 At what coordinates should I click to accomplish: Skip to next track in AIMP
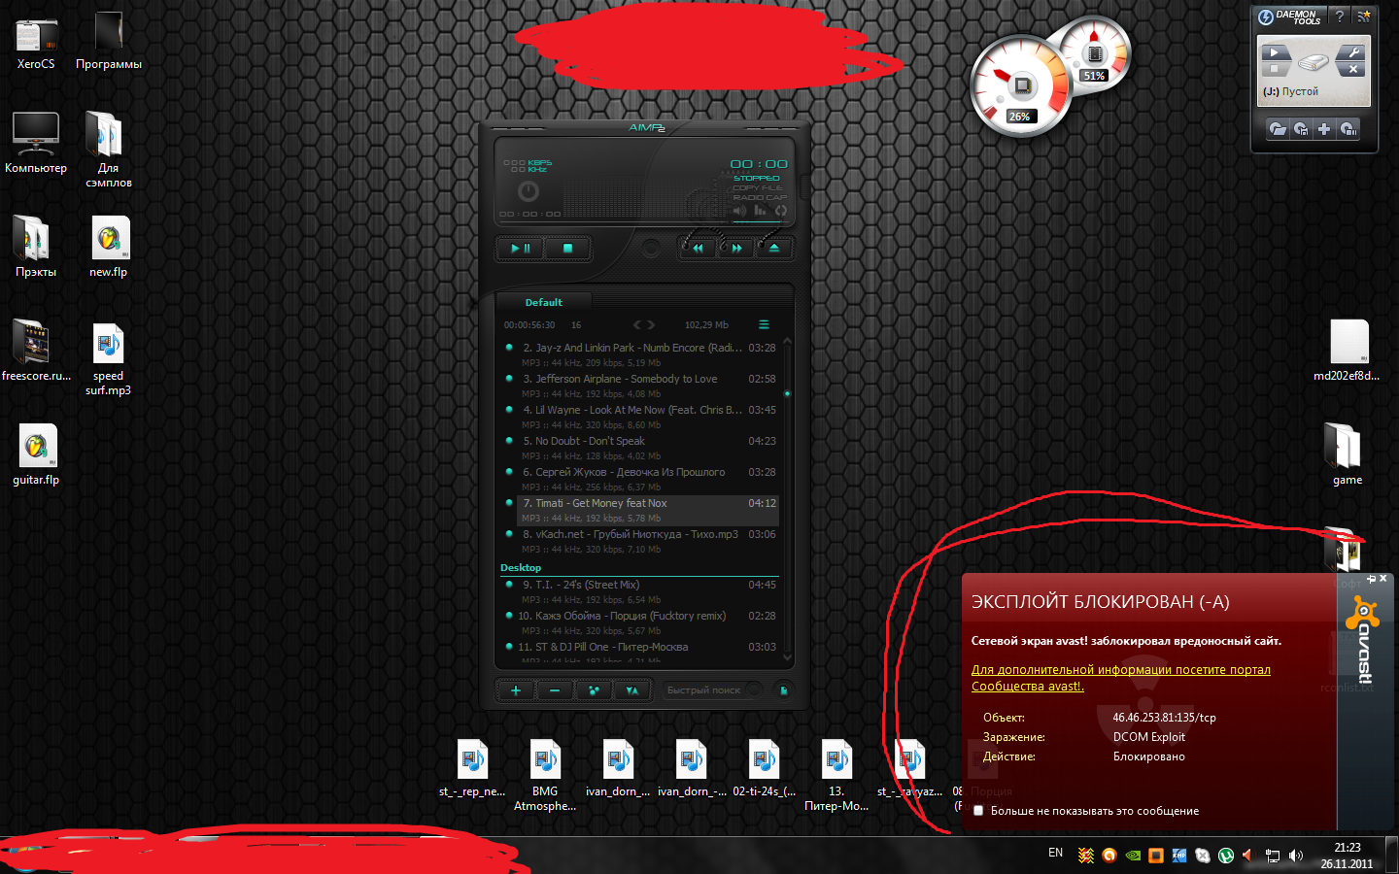[736, 249]
